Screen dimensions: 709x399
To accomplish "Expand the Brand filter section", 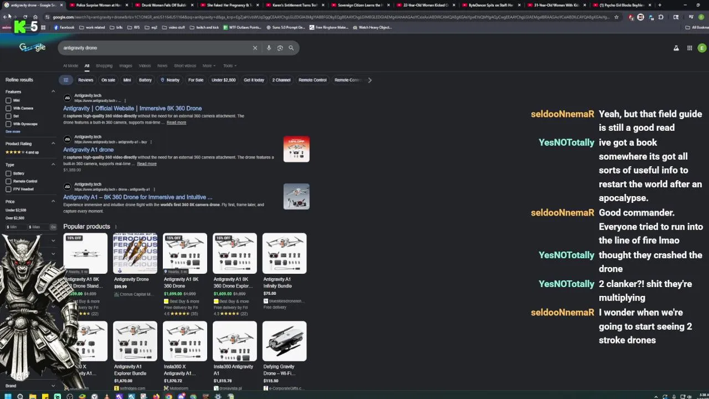I will pos(53,386).
